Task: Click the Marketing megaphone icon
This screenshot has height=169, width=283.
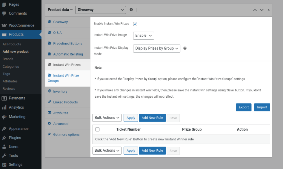Action: pyautogui.click(x=4, y=117)
